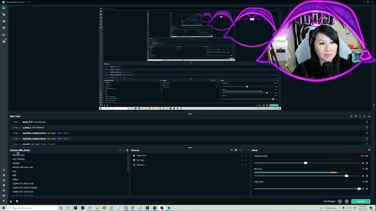Replay the first Mini Feed follow event
376x211 pixels.
pos(367,122)
